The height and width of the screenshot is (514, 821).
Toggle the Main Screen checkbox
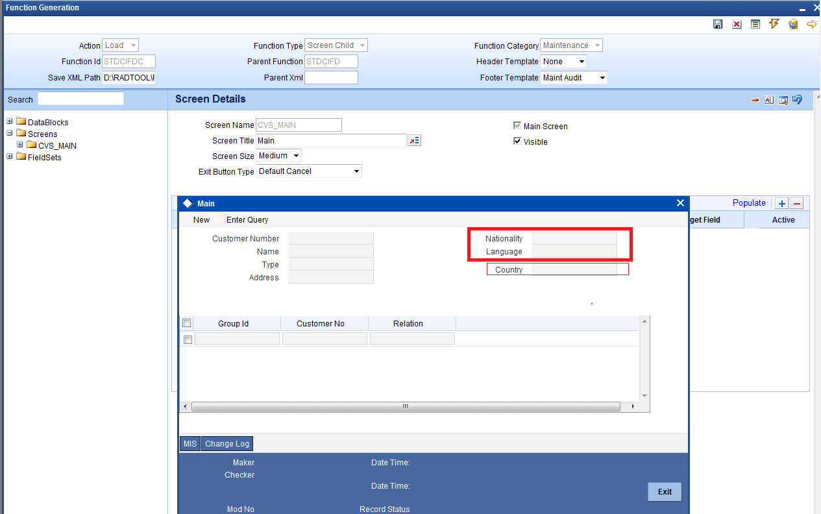point(517,126)
